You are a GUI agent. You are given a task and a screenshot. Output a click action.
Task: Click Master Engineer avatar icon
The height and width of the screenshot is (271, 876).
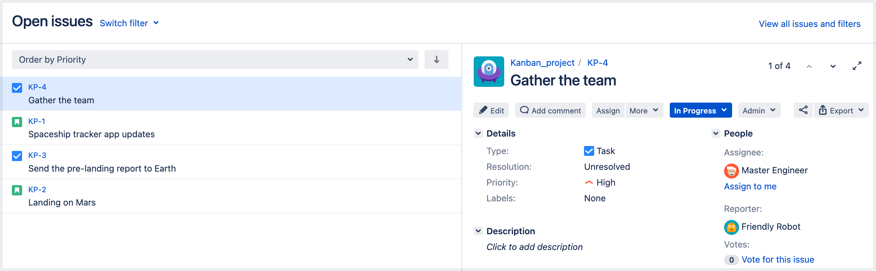tap(731, 171)
